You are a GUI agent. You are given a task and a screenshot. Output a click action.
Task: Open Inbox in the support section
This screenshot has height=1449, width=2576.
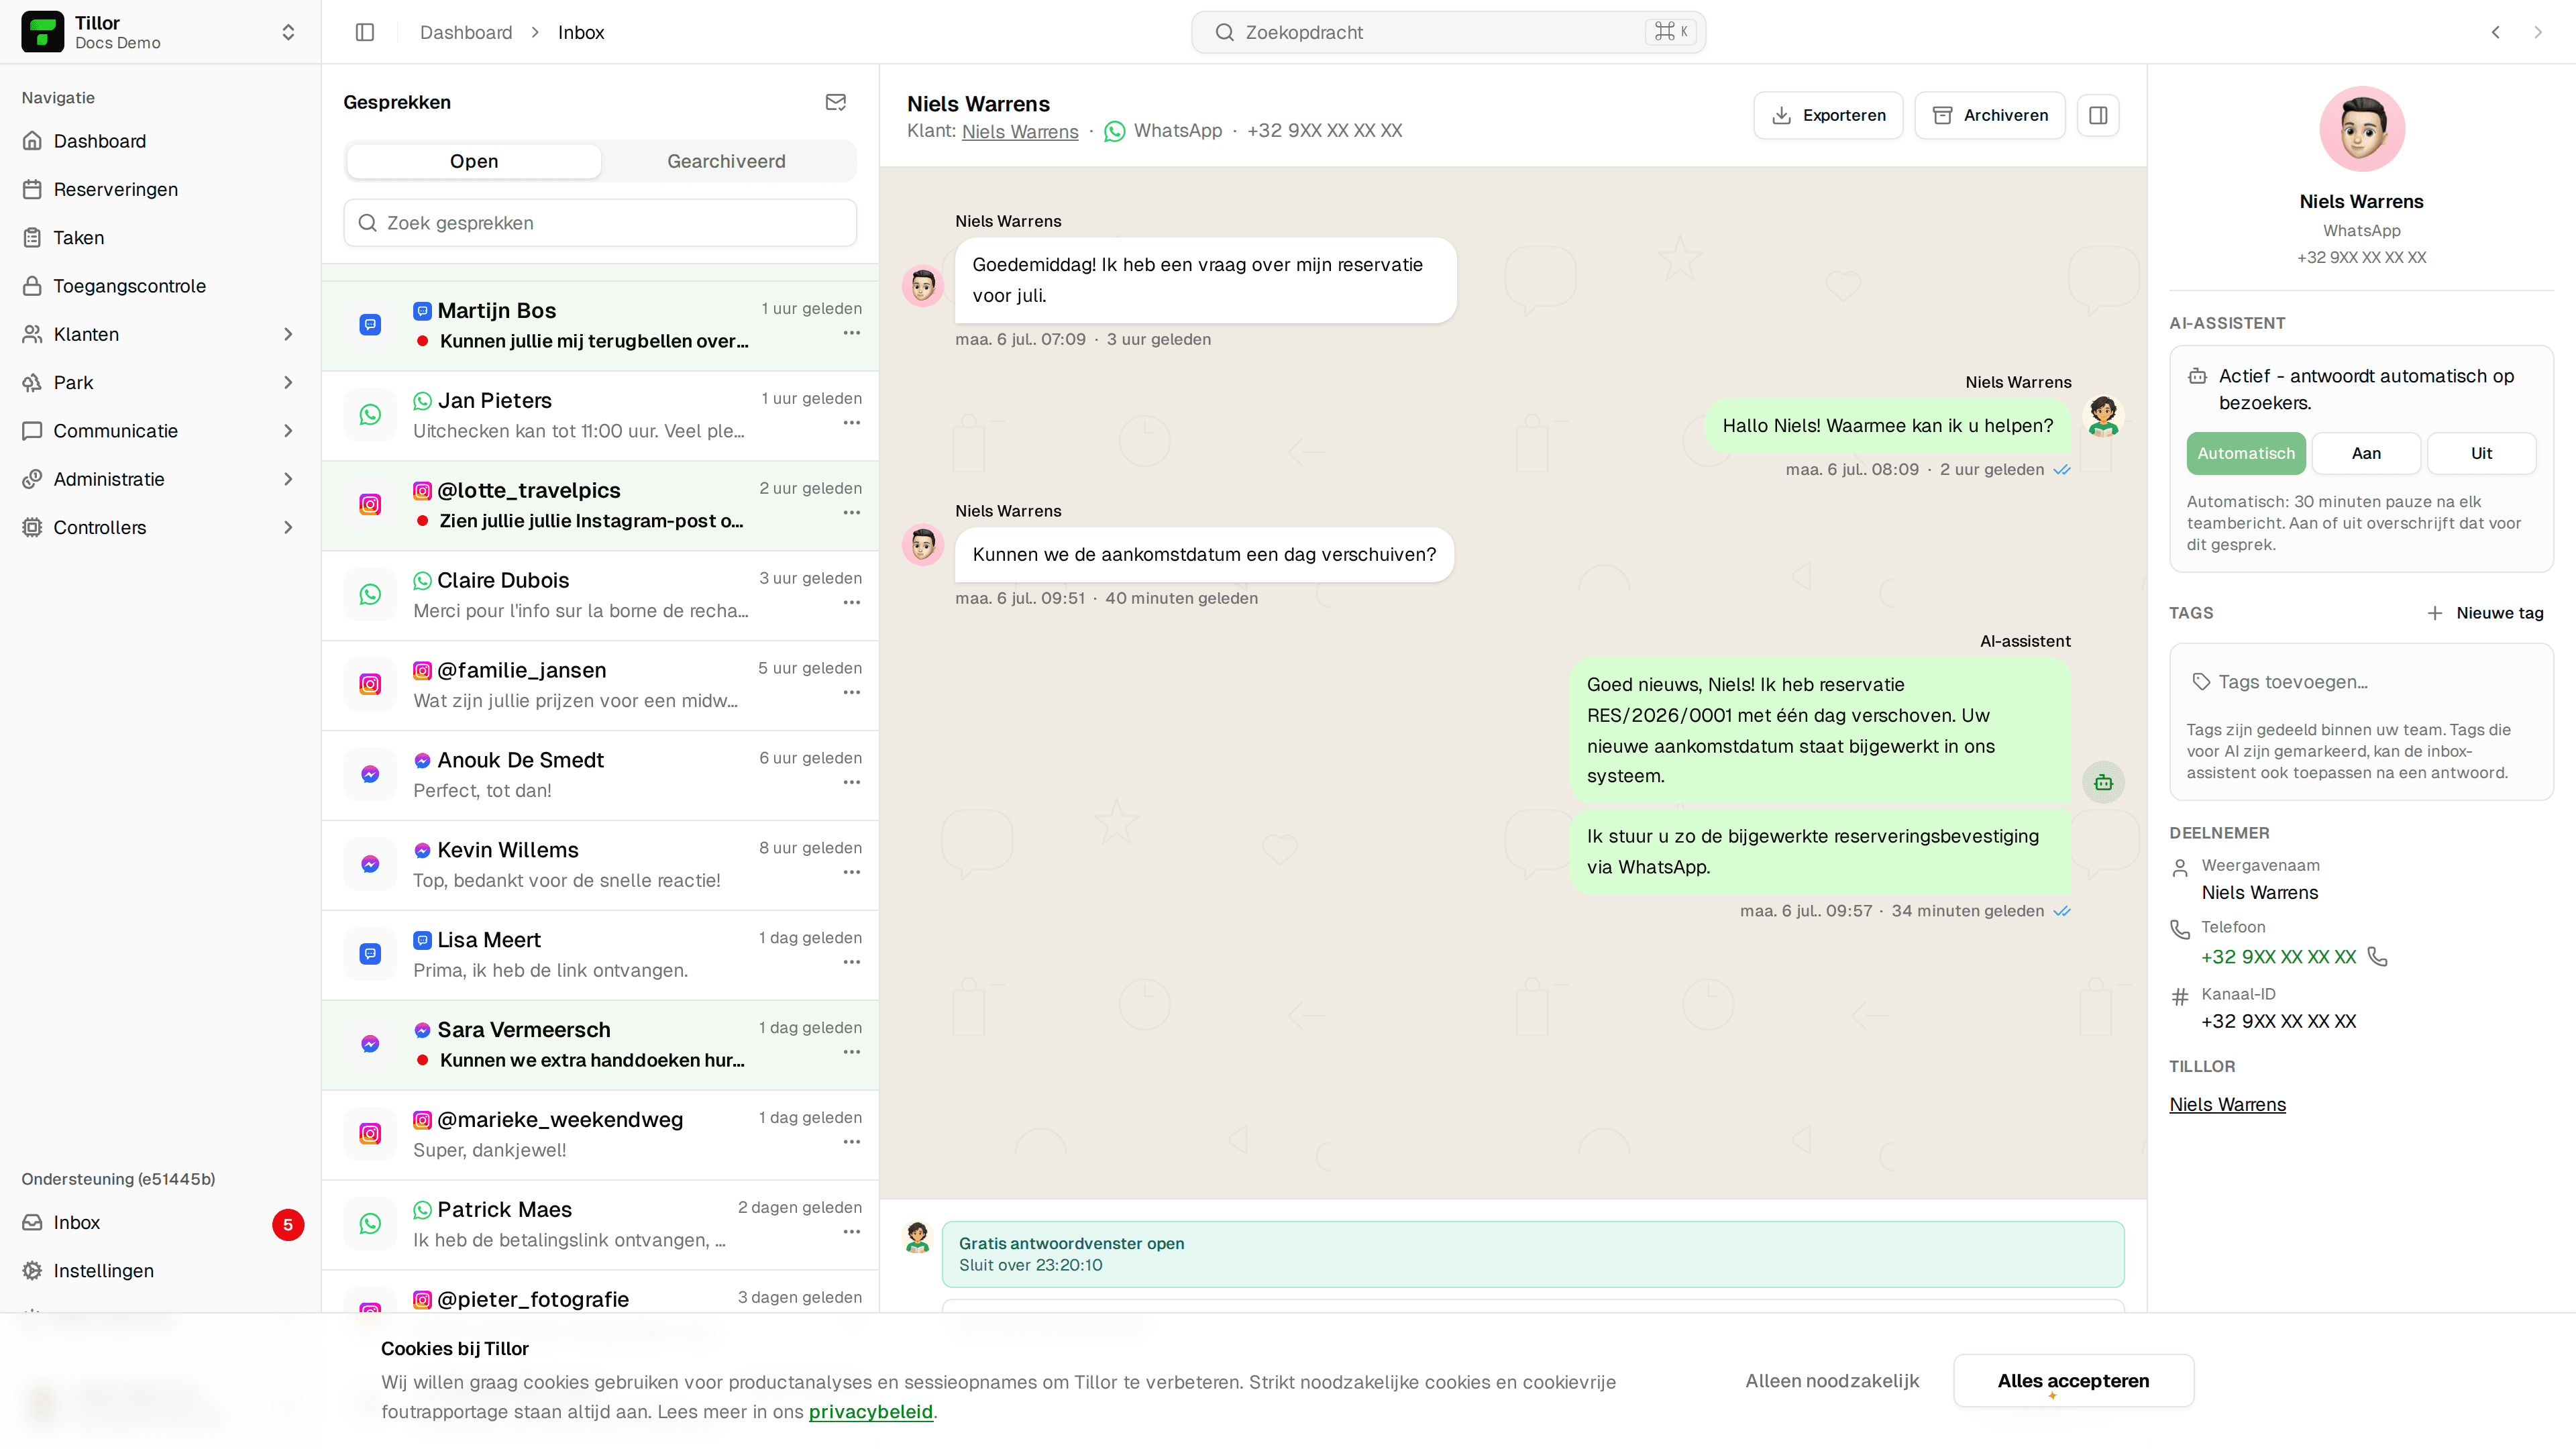click(x=160, y=1223)
